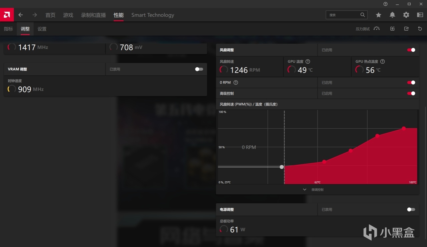
Task: Click the 909 MHz clock speed value
Action: [x=31, y=89]
